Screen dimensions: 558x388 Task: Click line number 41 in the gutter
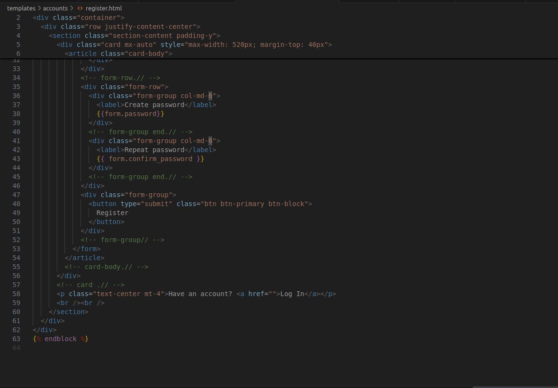tap(17, 141)
